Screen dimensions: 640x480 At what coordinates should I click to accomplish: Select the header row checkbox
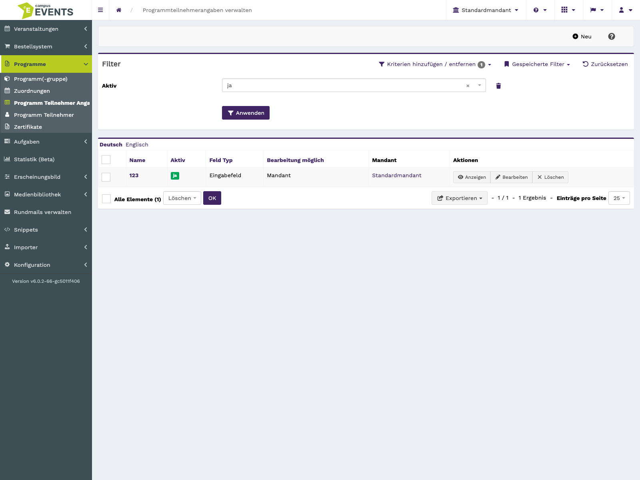pyautogui.click(x=106, y=160)
